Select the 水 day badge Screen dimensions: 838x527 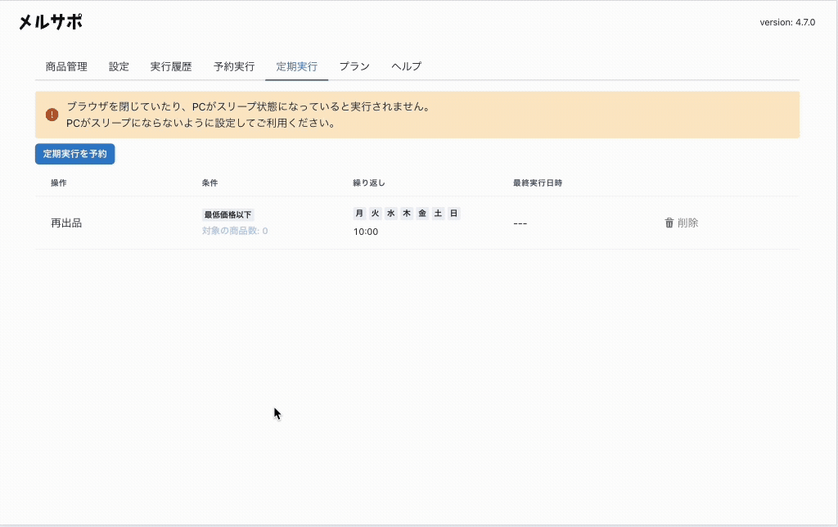pos(390,214)
